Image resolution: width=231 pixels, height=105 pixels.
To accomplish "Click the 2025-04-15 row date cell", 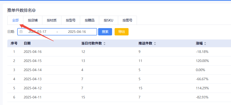I will [32, 61].
